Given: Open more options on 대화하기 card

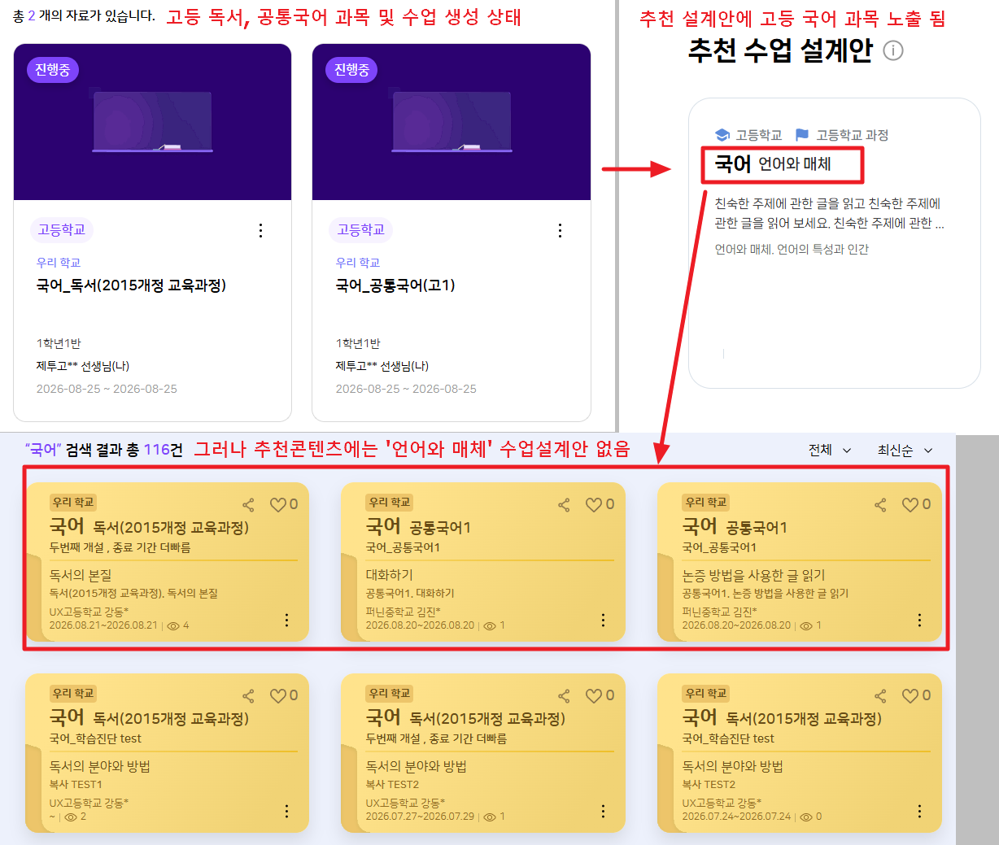Looking at the screenshot, I should pos(603,620).
